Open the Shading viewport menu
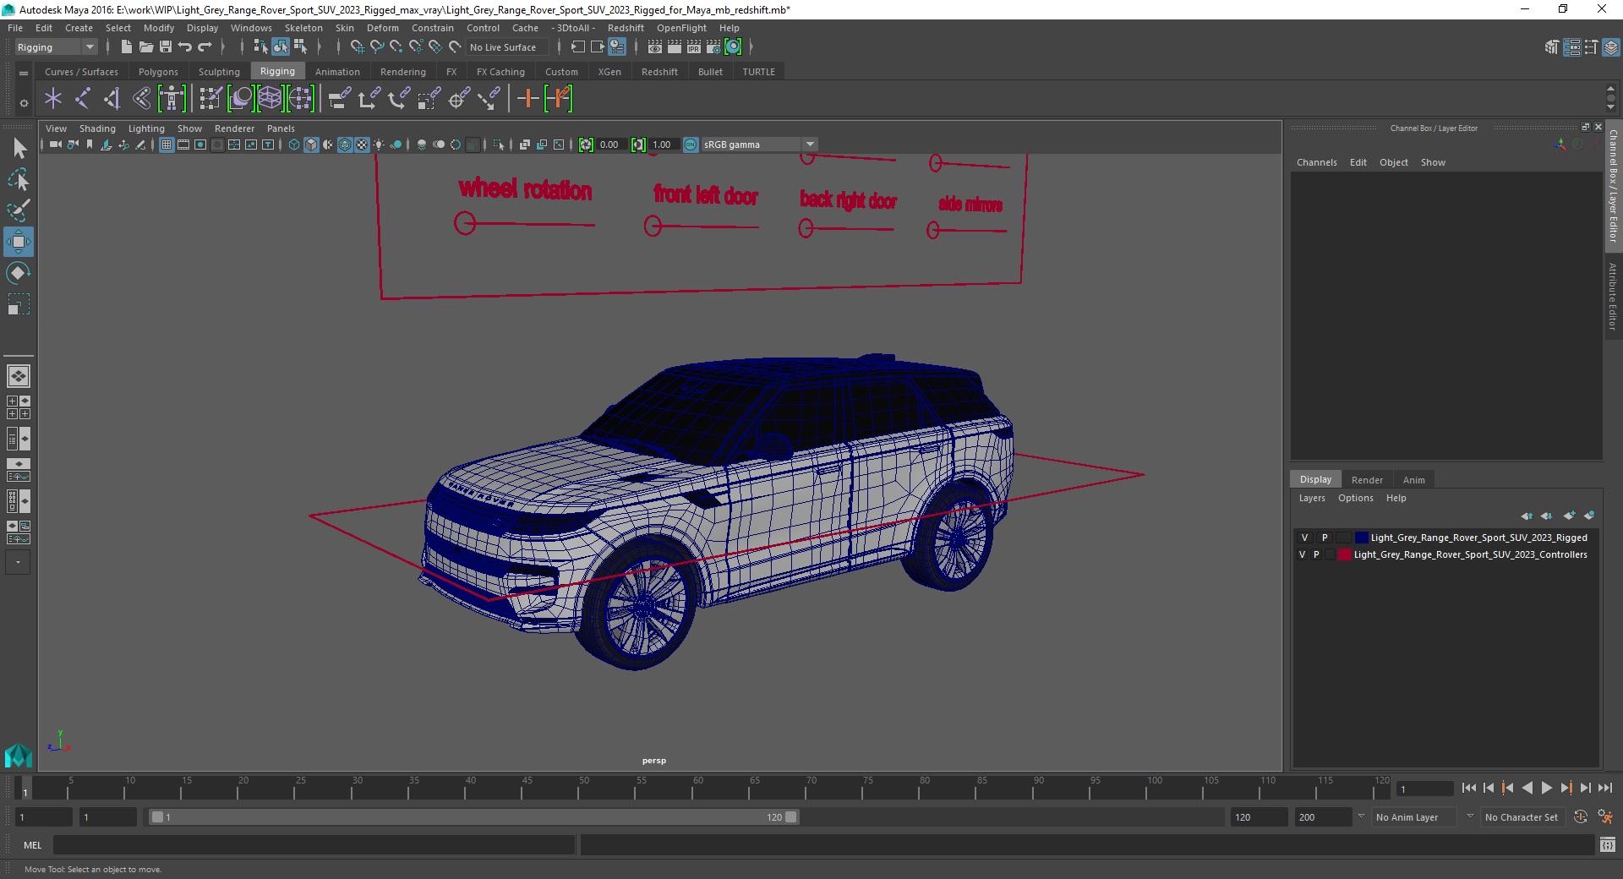The image size is (1623, 879). (97, 128)
